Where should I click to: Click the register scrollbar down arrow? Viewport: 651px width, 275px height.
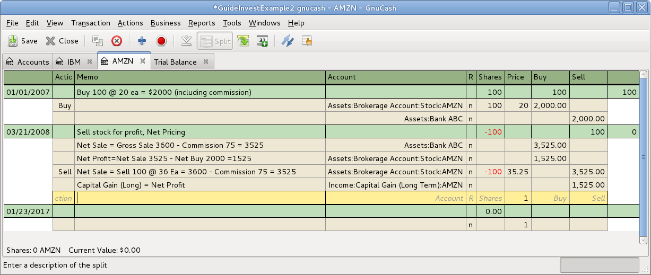coord(644,239)
